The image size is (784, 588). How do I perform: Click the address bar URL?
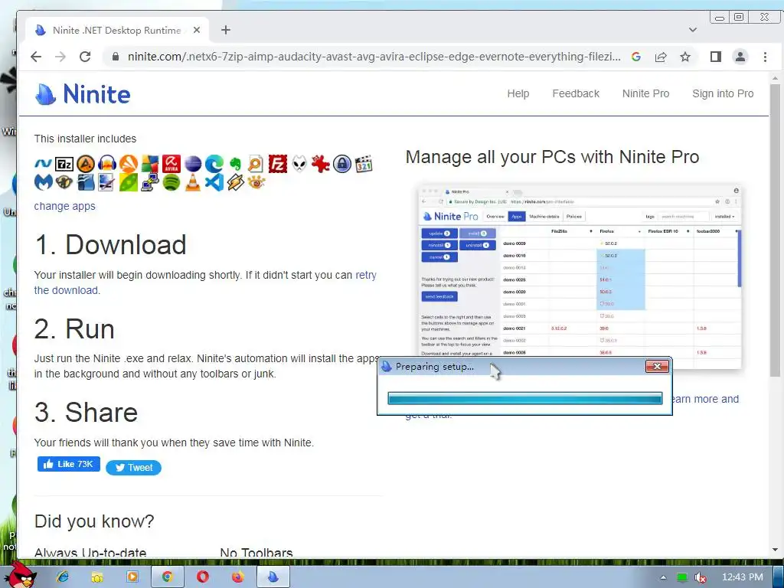click(374, 57)
